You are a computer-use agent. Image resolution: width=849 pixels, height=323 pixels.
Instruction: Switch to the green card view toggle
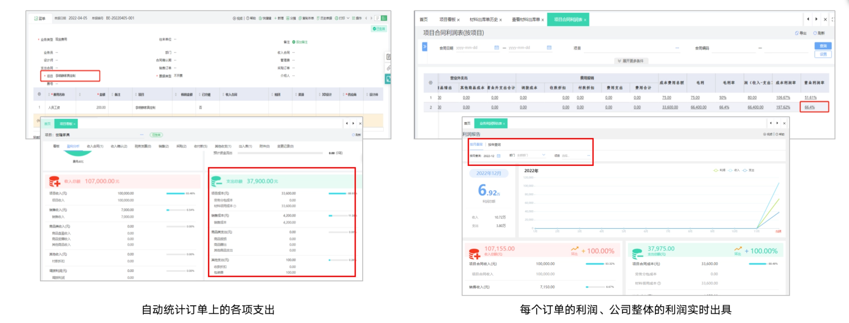[x=384, y=18]
